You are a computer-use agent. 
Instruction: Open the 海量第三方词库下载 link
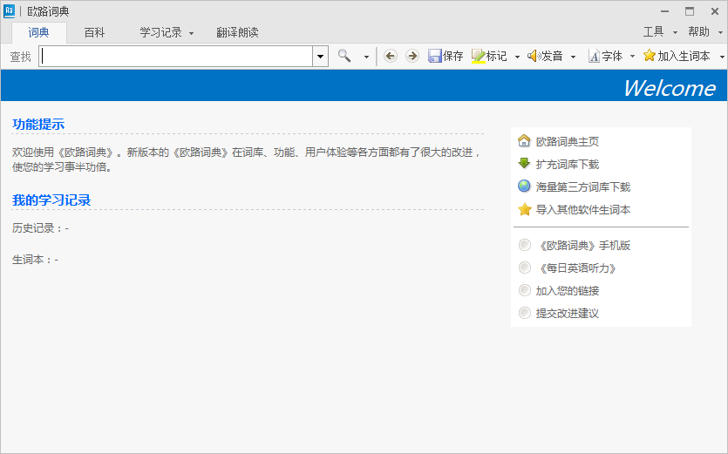(583, 187)
